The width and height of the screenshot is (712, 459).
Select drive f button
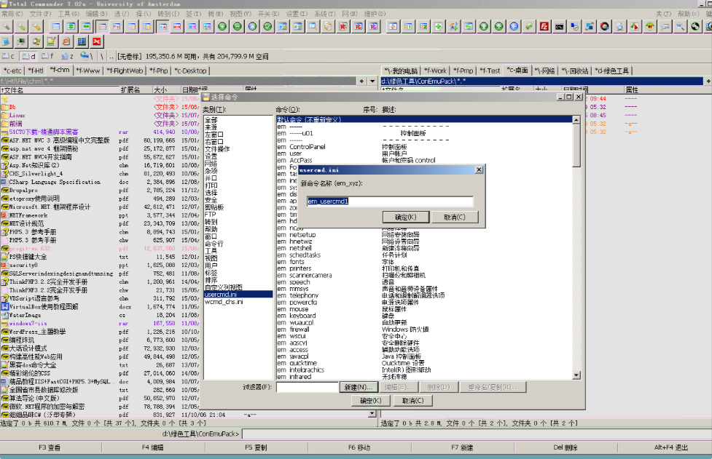[x=47, y=56]
